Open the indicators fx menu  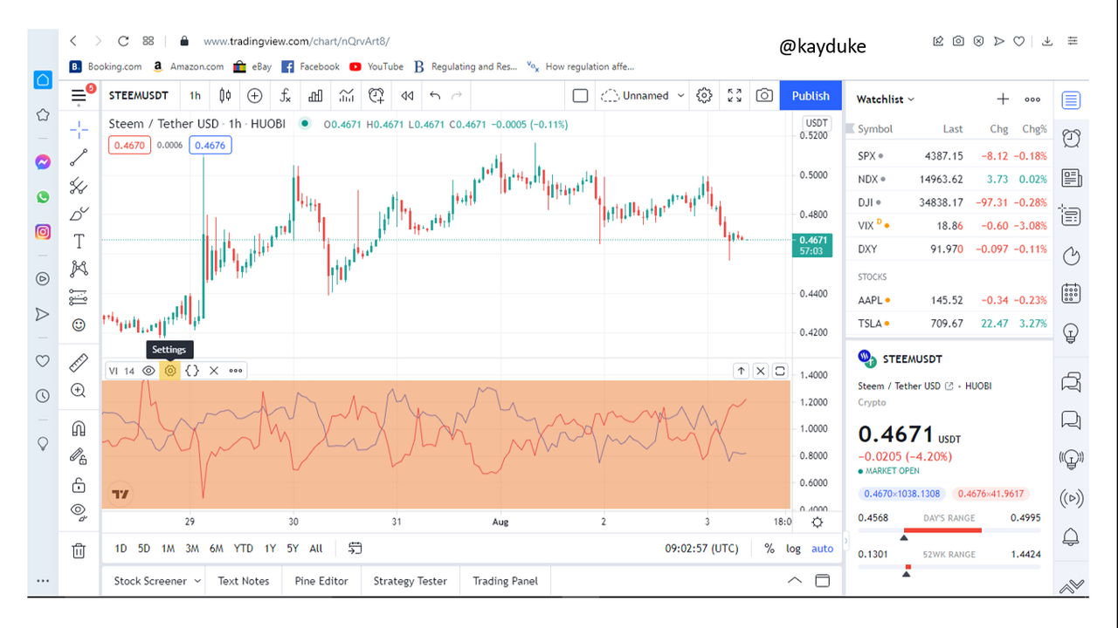(285, 96)
